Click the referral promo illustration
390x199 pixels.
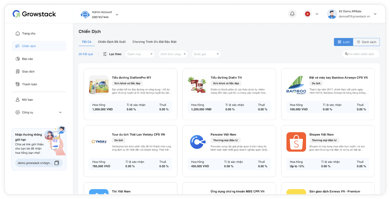[55, 140]
